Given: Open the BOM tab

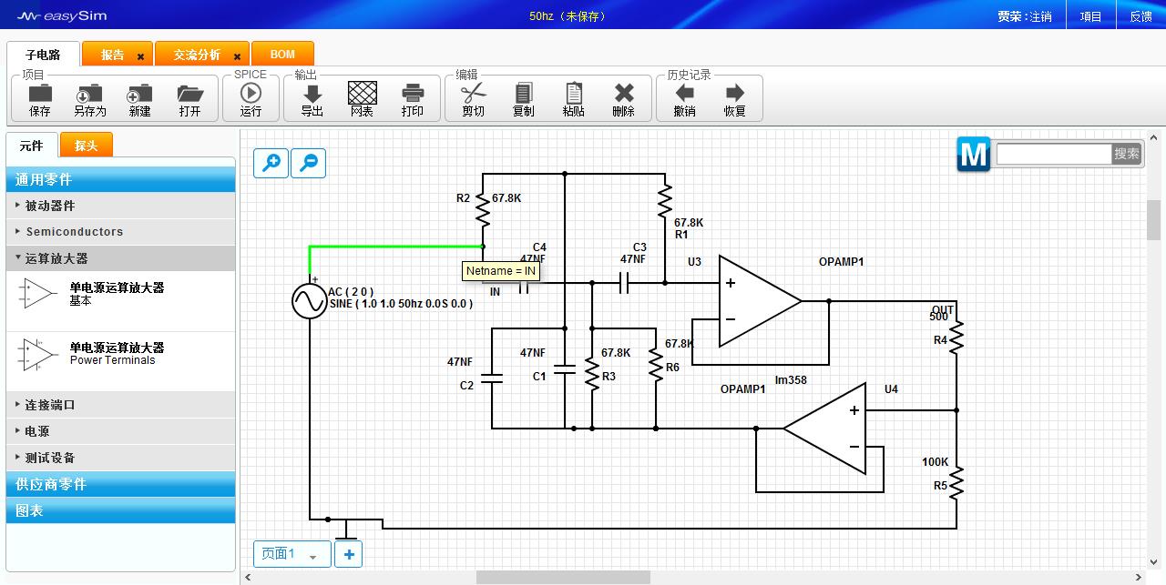Looking at the screenshot, I should pos(282,55).
